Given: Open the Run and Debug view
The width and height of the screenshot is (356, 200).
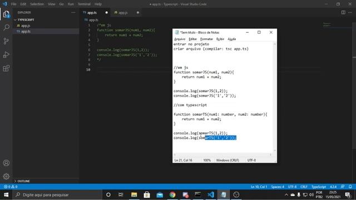Looking at the screenshot, I should [6, 54].
